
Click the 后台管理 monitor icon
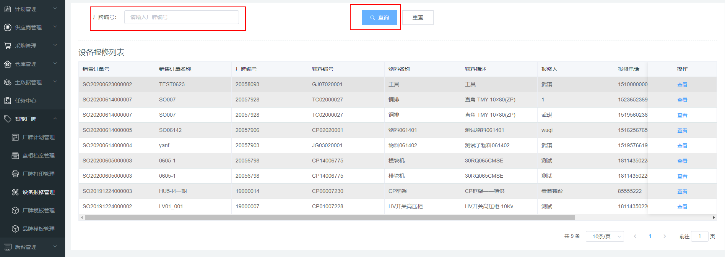pos(8,247)
